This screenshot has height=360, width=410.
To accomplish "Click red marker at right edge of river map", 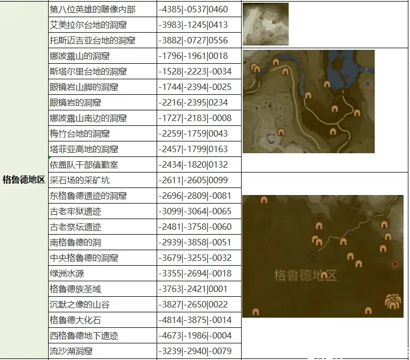I will click(x=367, y=85).
